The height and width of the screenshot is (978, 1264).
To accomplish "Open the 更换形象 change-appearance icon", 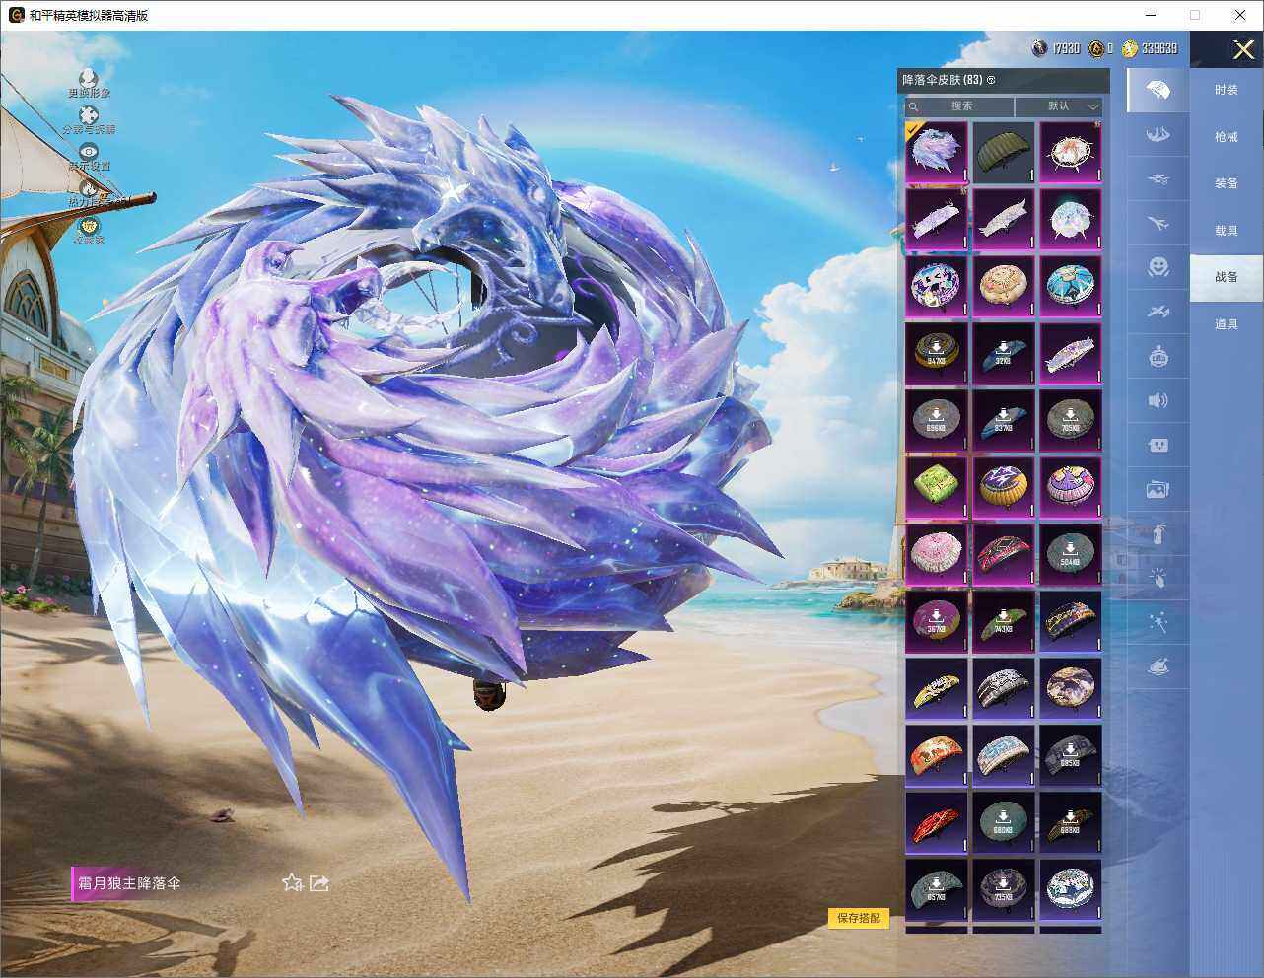I will 89,78.
